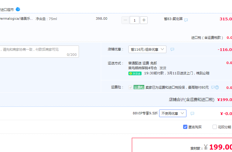
Task: Click the 88VIP专享9.5折 label
Action: (145, 113)
